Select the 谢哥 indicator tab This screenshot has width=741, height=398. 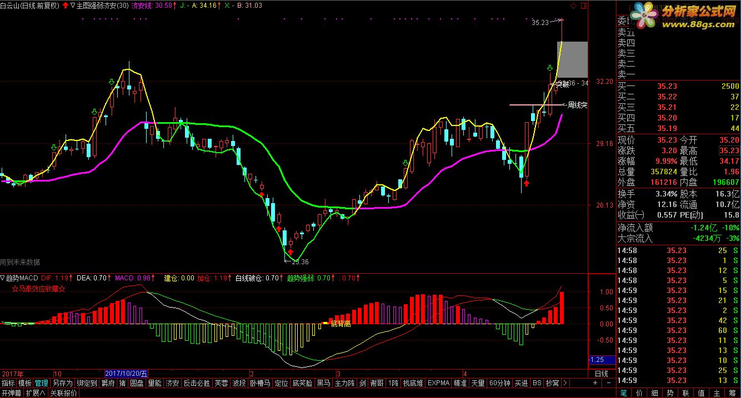pyautogui.click(x=377, y=383)
